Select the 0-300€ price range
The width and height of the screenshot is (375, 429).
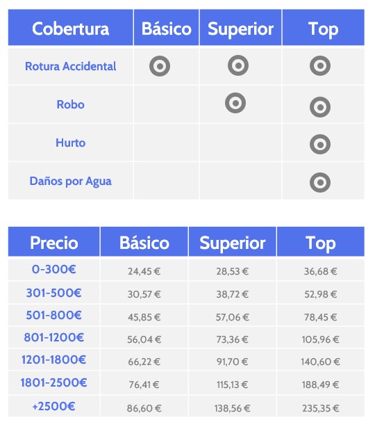click(x=54, y=269)
